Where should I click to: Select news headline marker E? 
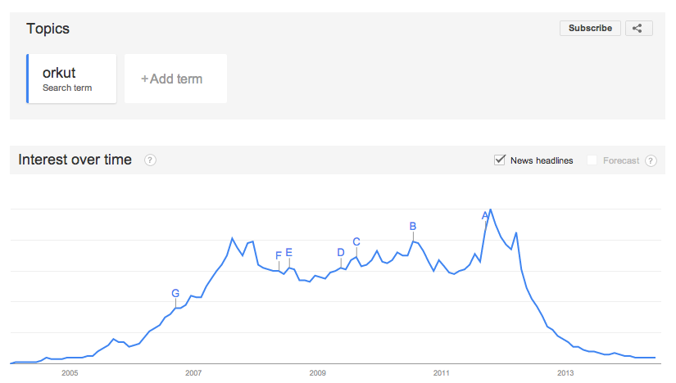pos(289,252)
